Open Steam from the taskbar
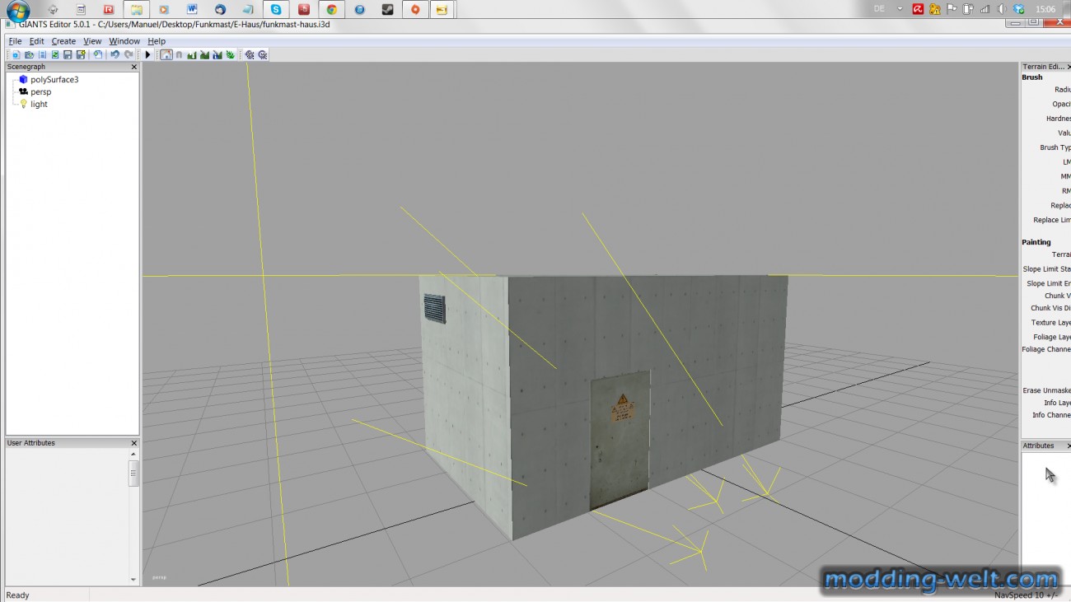The width and height of the screenshot is (1071, 602). (x=387, y=10)
